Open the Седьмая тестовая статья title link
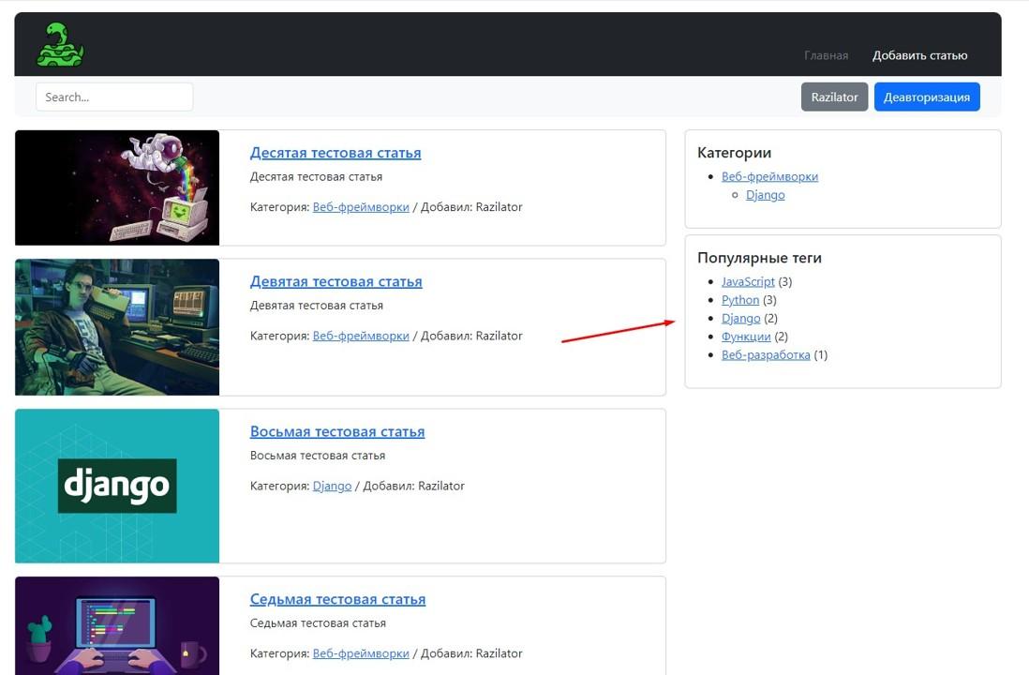The height and width of the screenshot is (675, 1029). (338, 599)
